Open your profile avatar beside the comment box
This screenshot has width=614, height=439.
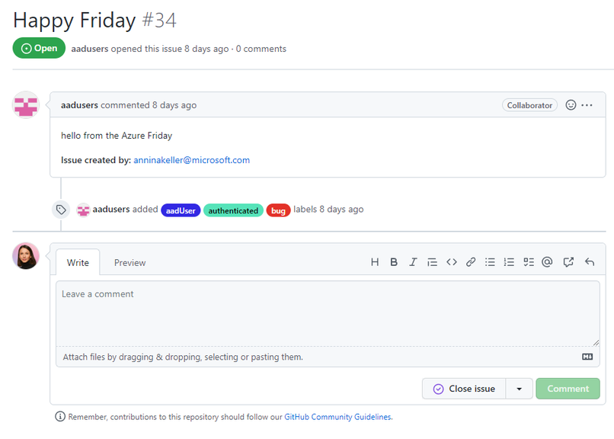tap(26, 256)
